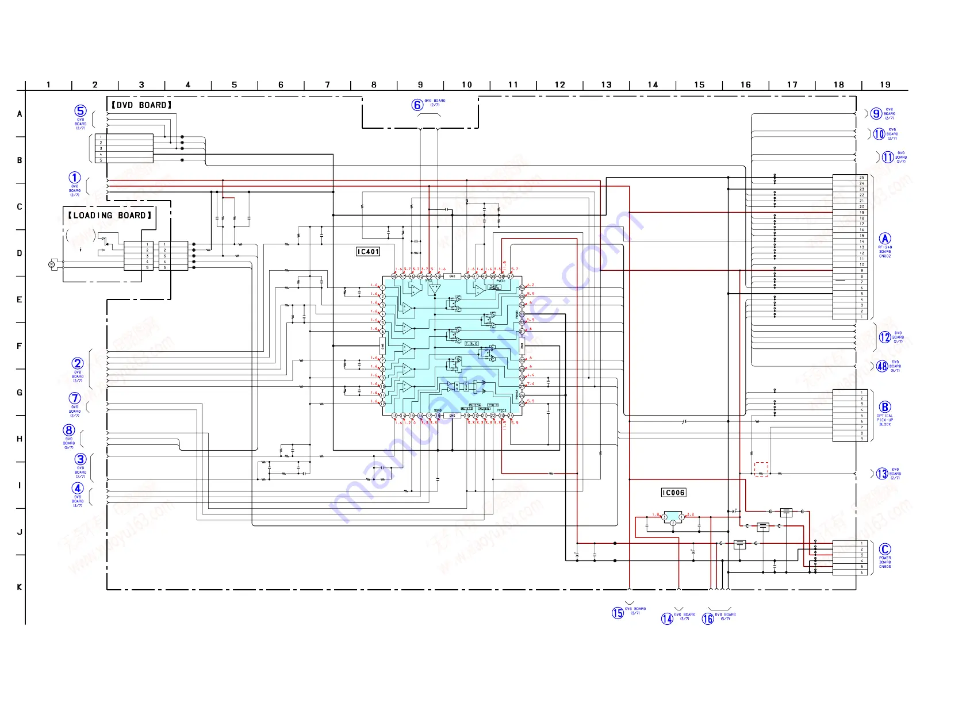The height and width of the screenshot is (726, 966).
Task: Click column header 1 in grid ruler
Action: tap(48, 84)
